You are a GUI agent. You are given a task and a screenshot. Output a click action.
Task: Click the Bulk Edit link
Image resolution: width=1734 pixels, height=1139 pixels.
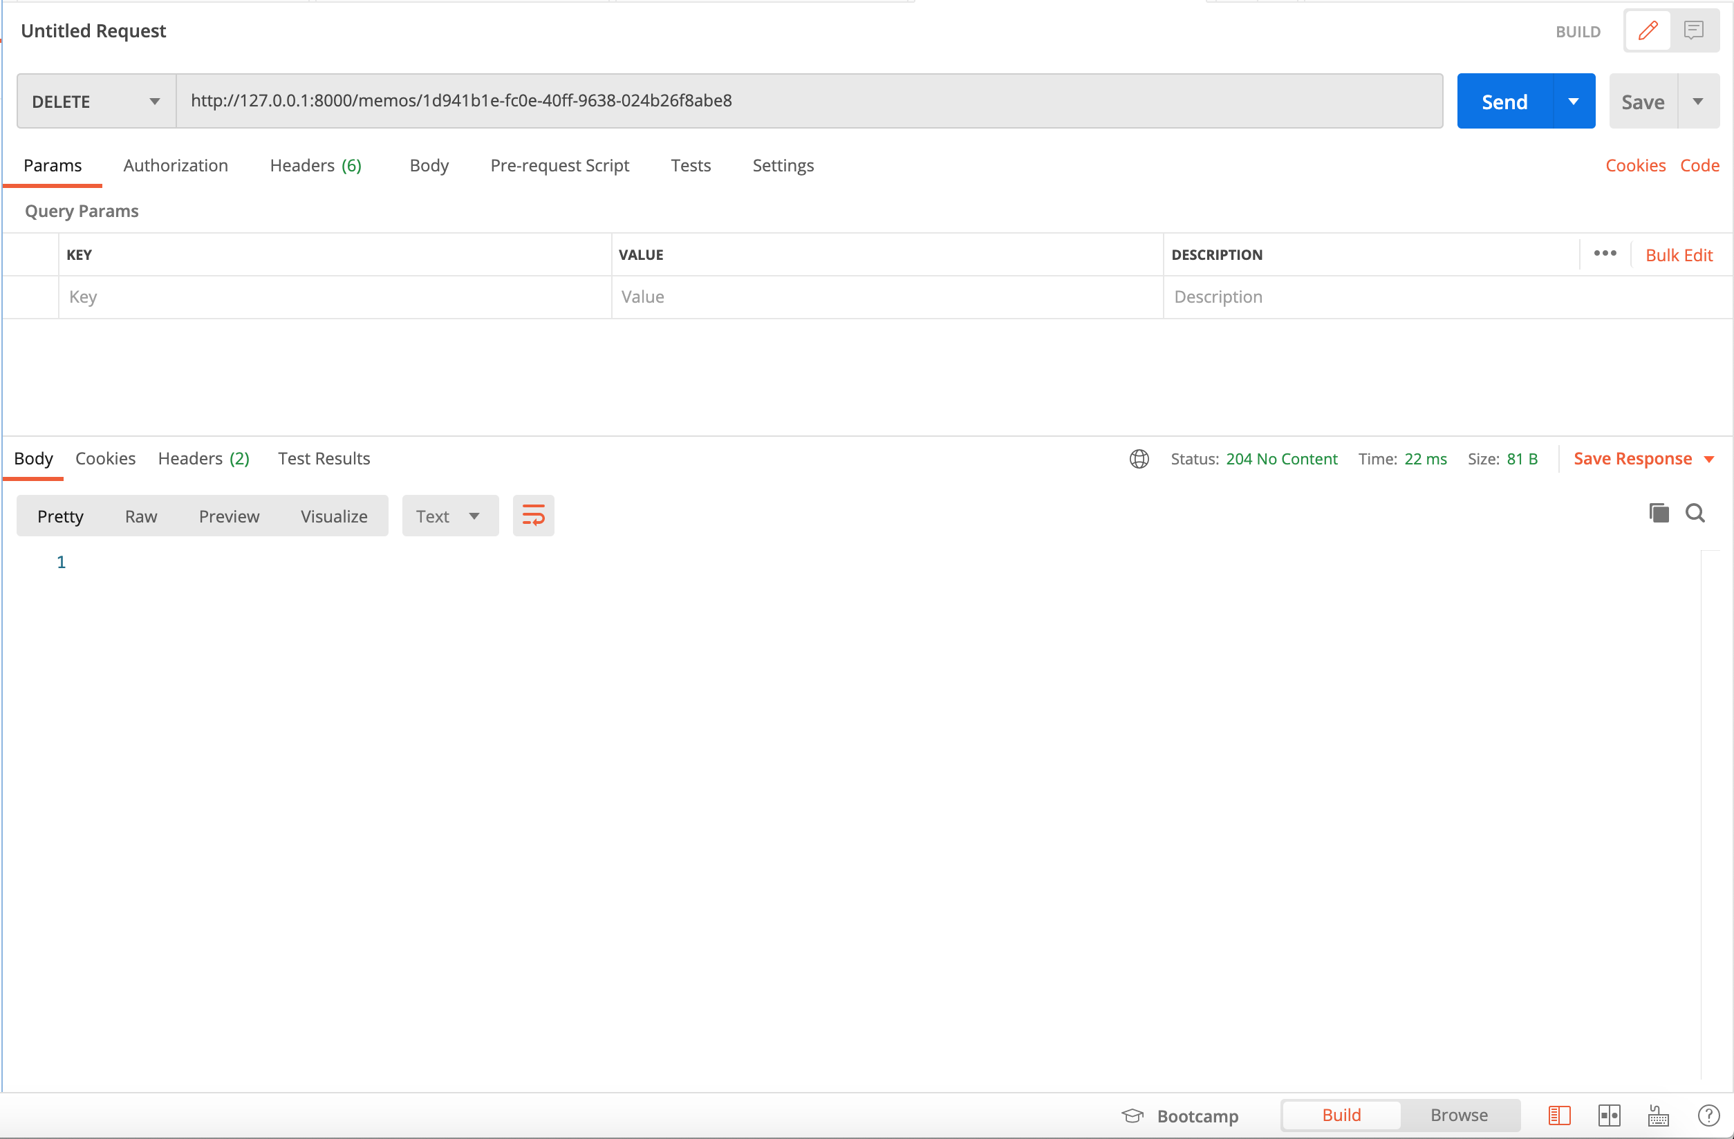coord(1679,255)
